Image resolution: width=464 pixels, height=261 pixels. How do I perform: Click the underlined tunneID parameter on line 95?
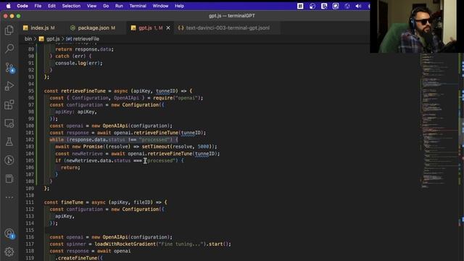pos(167,91)
